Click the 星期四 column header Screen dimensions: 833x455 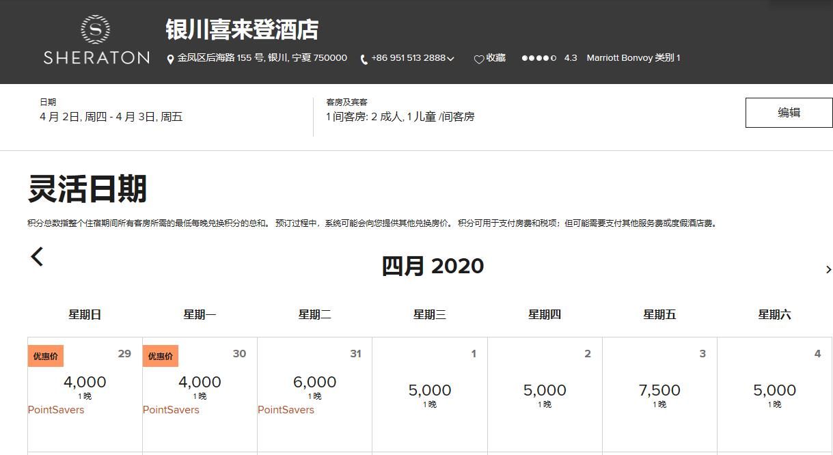pyautogui.click(x=545, y=315)
